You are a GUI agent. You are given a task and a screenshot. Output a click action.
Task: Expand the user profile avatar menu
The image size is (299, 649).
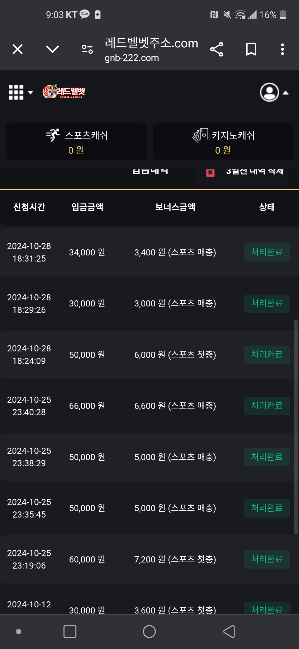[x=274, y=92]
